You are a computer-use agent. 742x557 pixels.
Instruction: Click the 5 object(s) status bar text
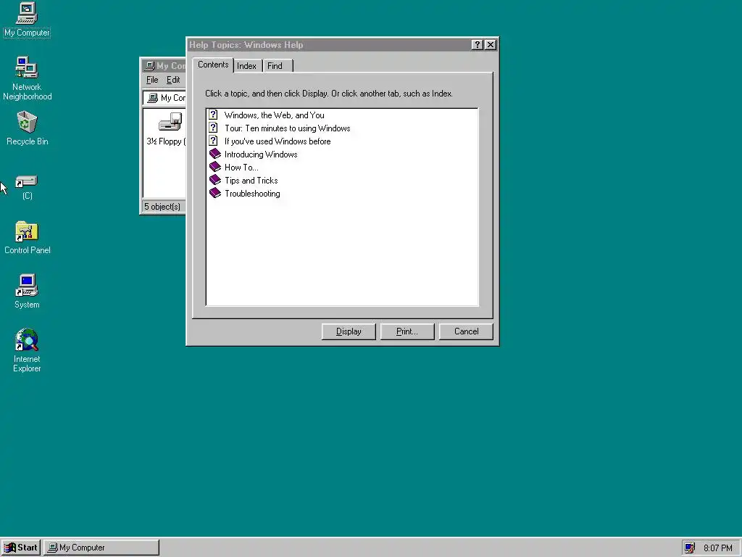[x=162, y=207]
